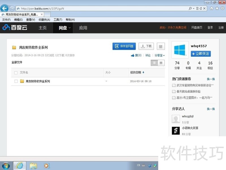Open the 收藏夹(A) menu
This screenshot has width=226, height=170.
[44, 20]
